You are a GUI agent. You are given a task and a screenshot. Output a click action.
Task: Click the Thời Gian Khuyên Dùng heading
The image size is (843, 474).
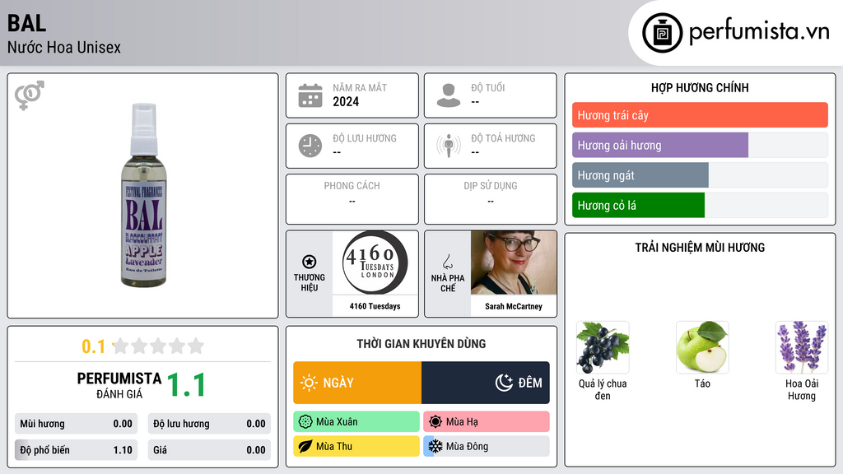tap(421, 343)
